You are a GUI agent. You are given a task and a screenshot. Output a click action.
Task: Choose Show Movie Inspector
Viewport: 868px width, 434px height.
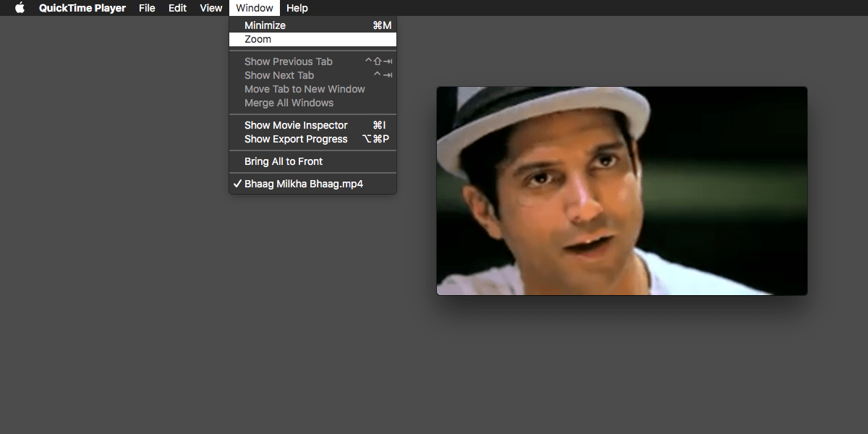click(312, 125)
